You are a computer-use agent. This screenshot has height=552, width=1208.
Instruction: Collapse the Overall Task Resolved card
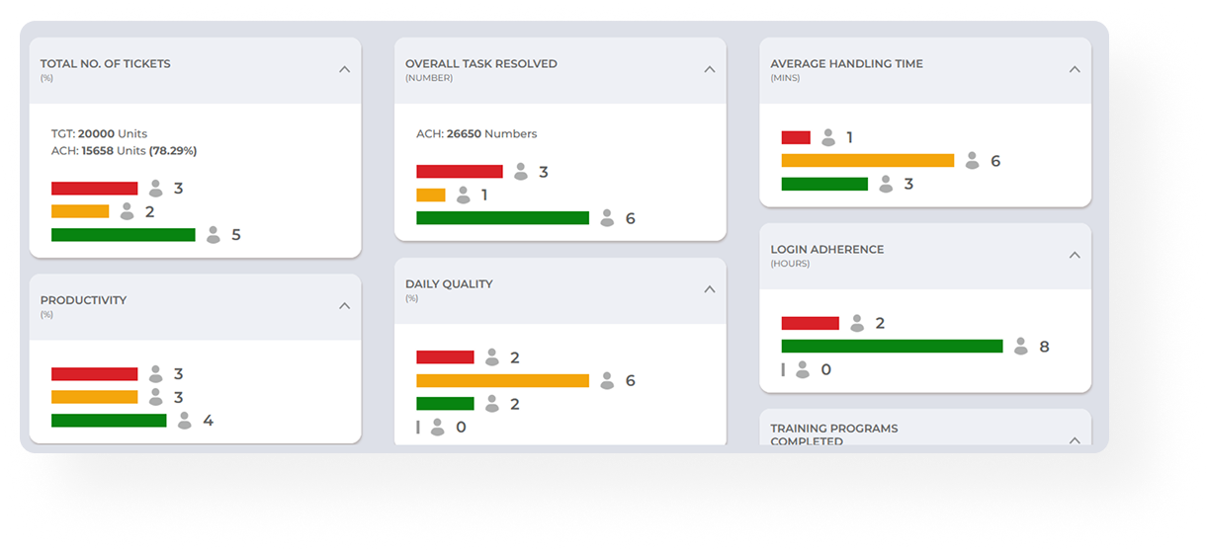coord(709,70)
